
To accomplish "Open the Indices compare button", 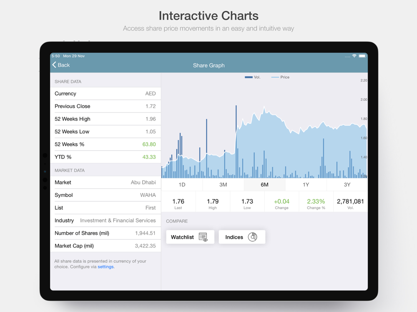I will point(242,237).
